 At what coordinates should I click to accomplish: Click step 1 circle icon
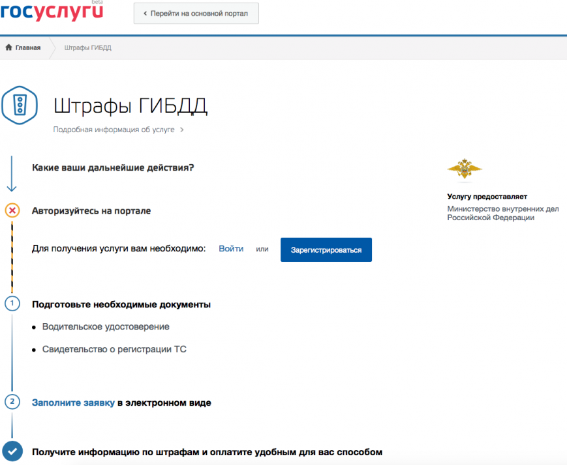[x=12, y=303]
